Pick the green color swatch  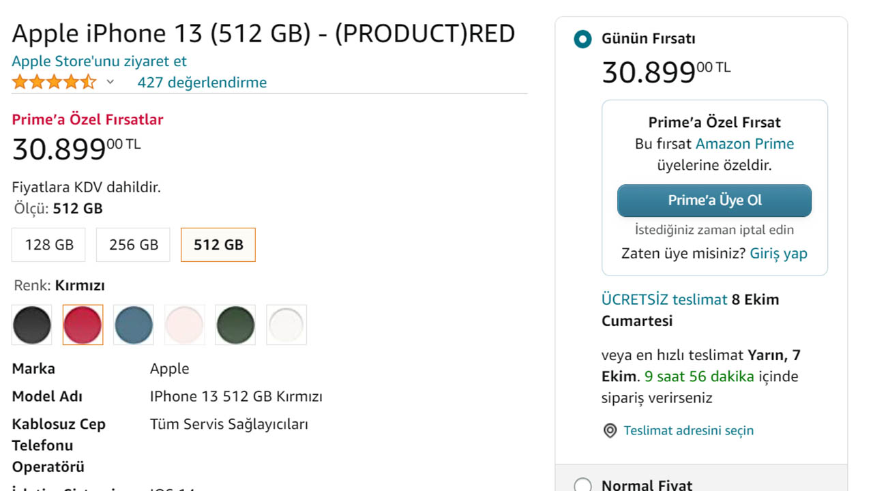pyautogui.click(x=235, y=325)
